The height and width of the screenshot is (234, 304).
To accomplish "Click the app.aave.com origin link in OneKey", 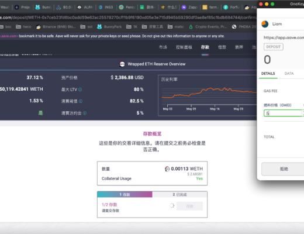I will coord(284,37).
